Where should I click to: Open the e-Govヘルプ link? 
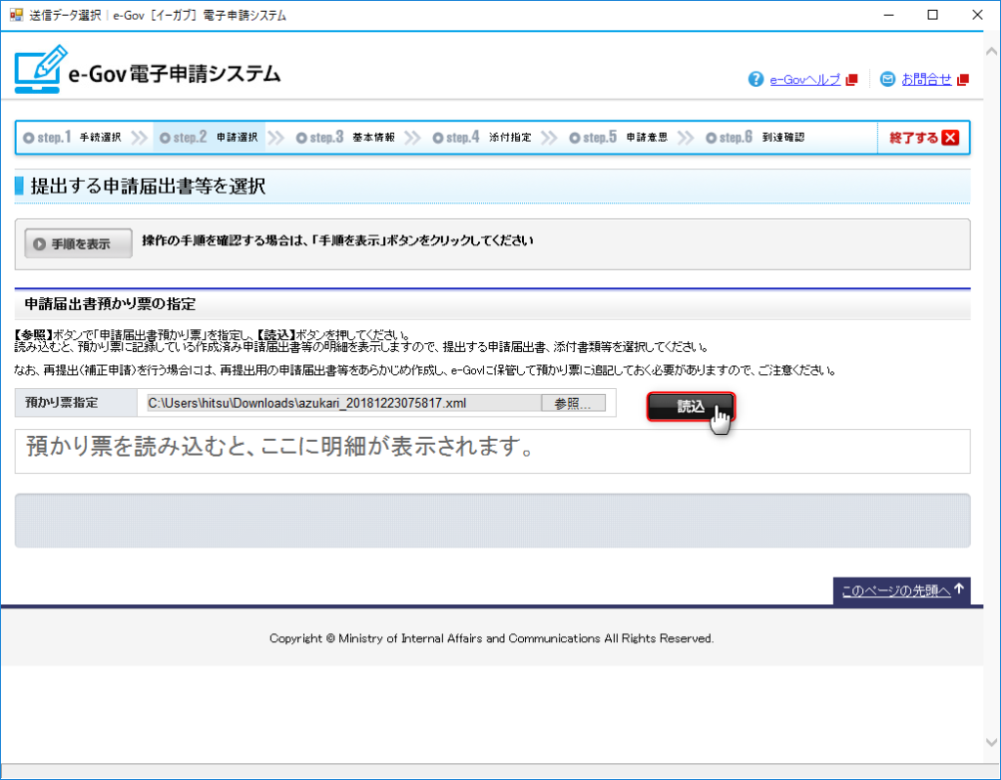tap(805, 80)
